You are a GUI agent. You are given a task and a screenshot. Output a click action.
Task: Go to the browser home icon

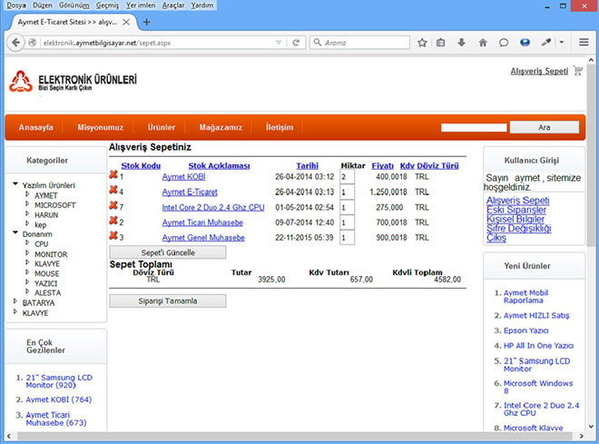point(483,43)
